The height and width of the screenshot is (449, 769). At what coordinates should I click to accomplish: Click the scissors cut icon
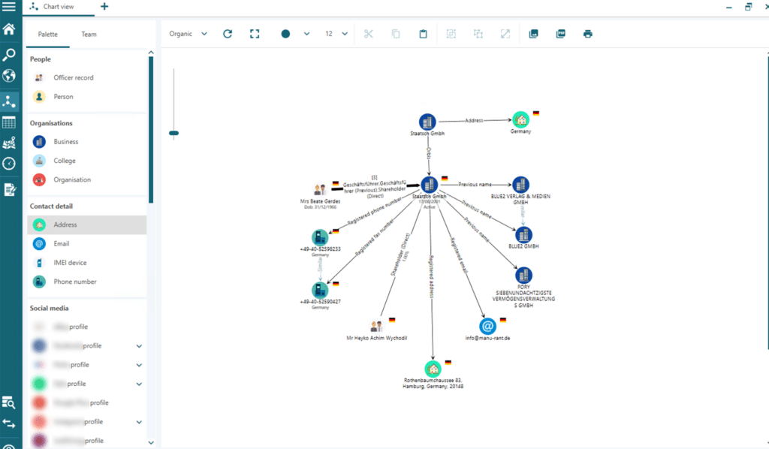368,34
